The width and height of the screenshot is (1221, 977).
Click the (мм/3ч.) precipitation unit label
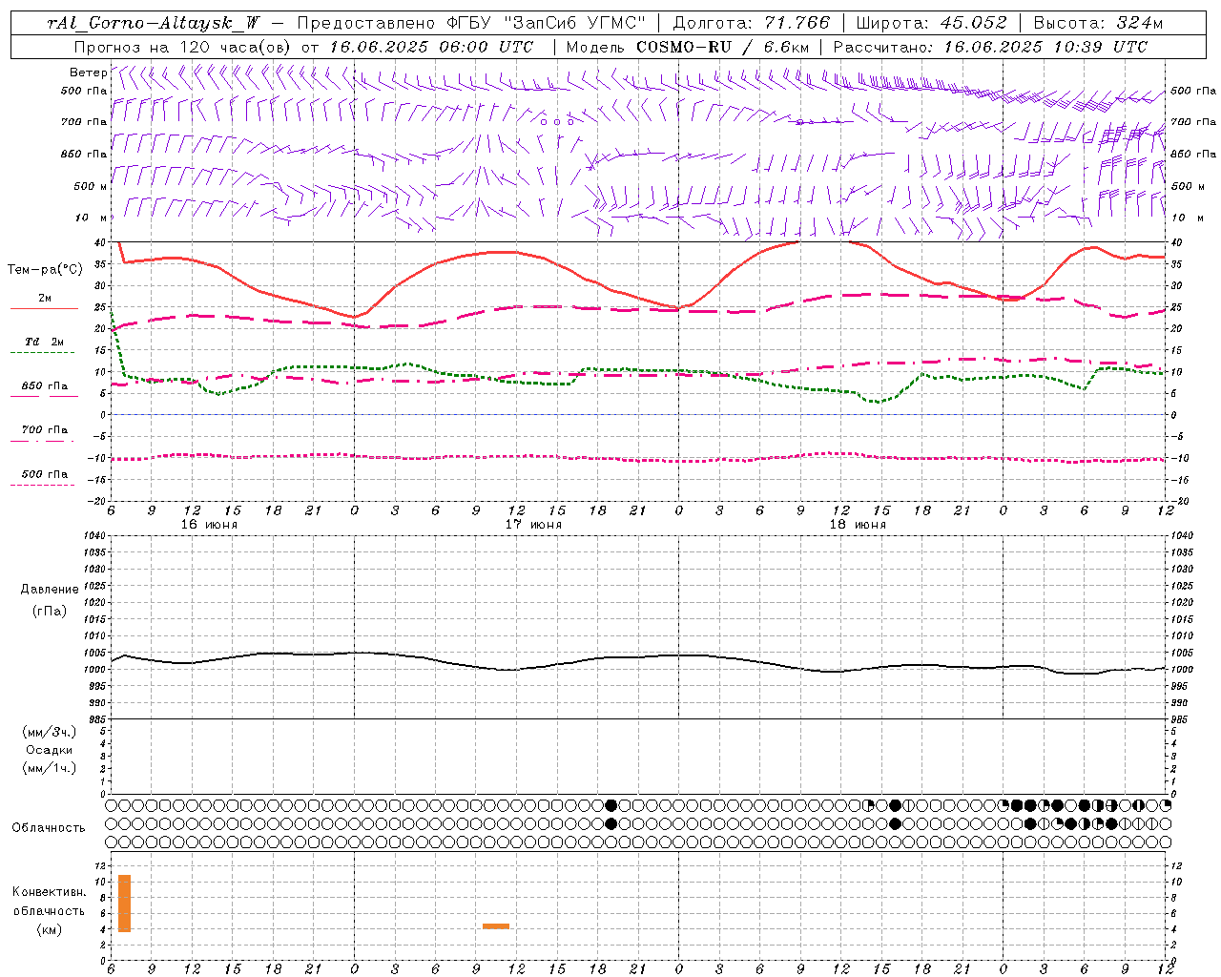[x=50, y=732]
